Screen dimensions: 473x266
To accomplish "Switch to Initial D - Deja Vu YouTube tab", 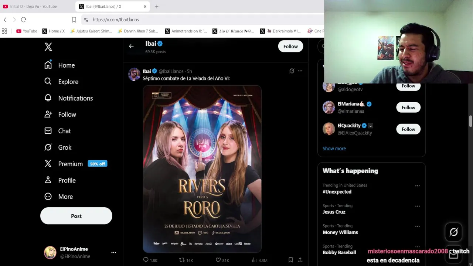I will coord(37,6).
